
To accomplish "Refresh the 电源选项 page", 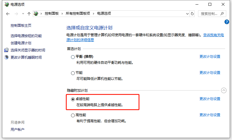I will point(192,14).
